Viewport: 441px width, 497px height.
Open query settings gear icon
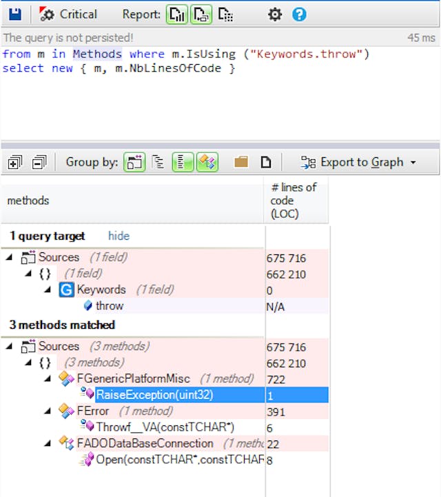coord(274,14)
